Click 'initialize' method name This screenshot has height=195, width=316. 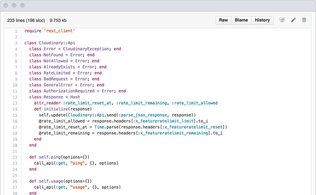tap(56, 109)
